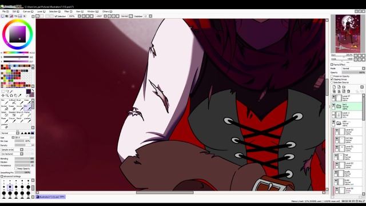366x206 pixels.
Task: Select the AirBrush tool
Action: 13,102
